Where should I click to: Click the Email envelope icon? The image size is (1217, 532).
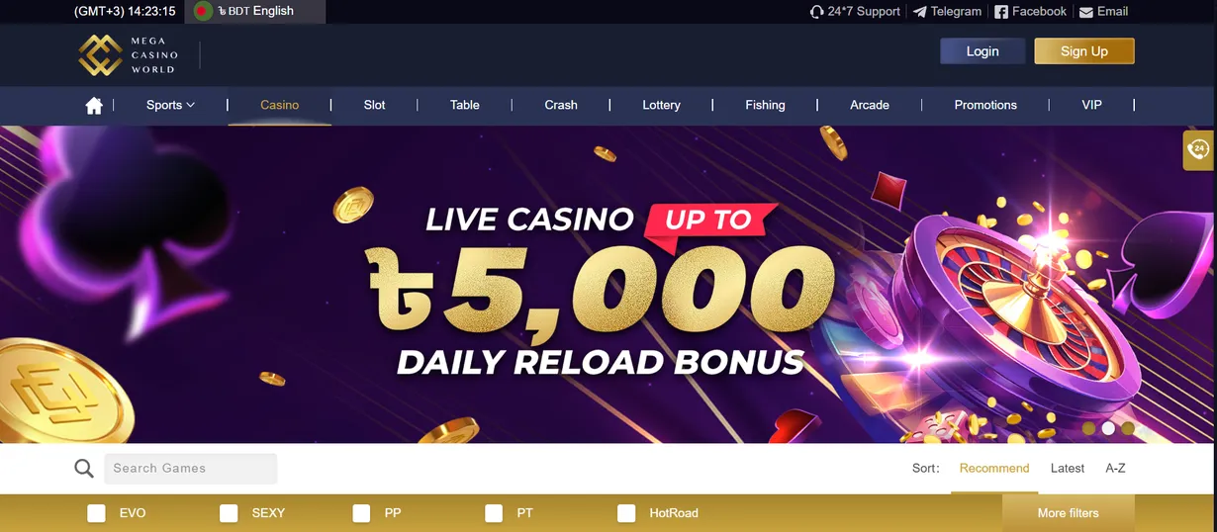pyautogui.click(x=1086, y=12)
